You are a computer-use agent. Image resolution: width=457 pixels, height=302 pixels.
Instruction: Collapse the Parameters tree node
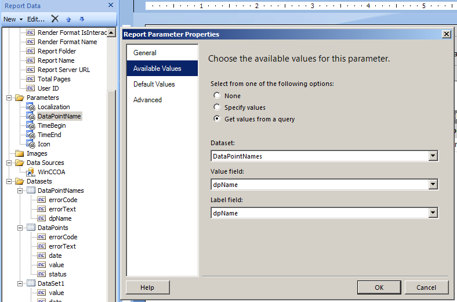pyautogui.click(x=10, y=98)
